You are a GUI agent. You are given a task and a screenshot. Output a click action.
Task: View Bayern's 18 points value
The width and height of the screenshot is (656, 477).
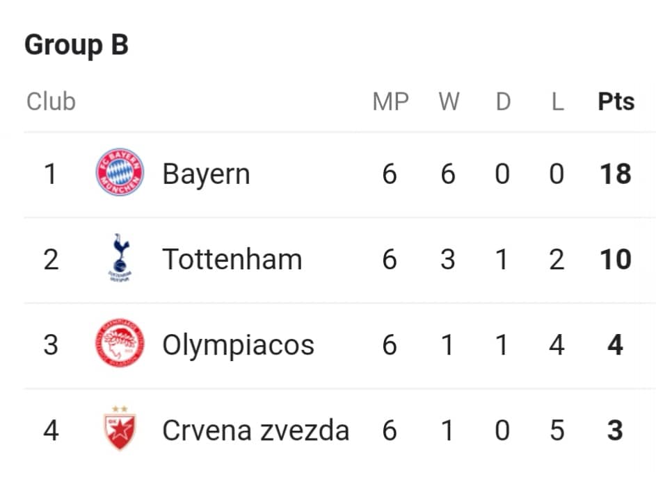(x=616, y=174)
